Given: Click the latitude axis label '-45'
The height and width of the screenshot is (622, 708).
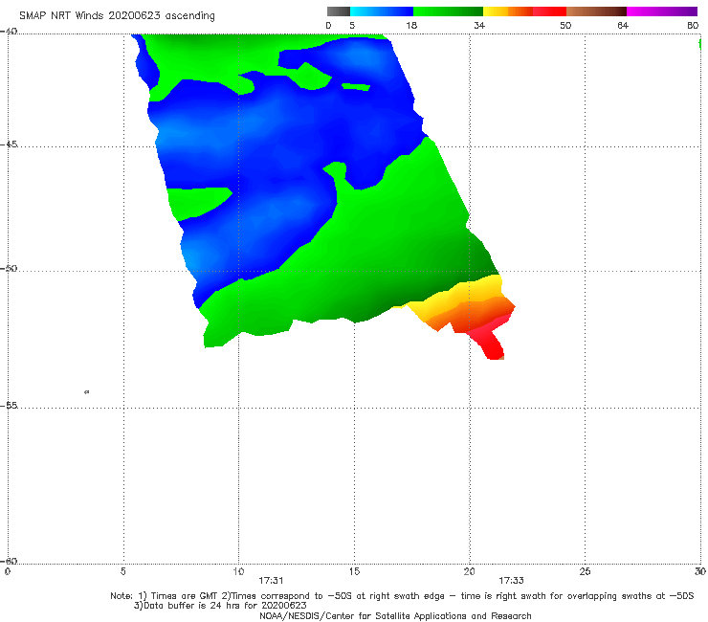Looking at the screenshot, I should pyautogui.click(x=10, y=144).
